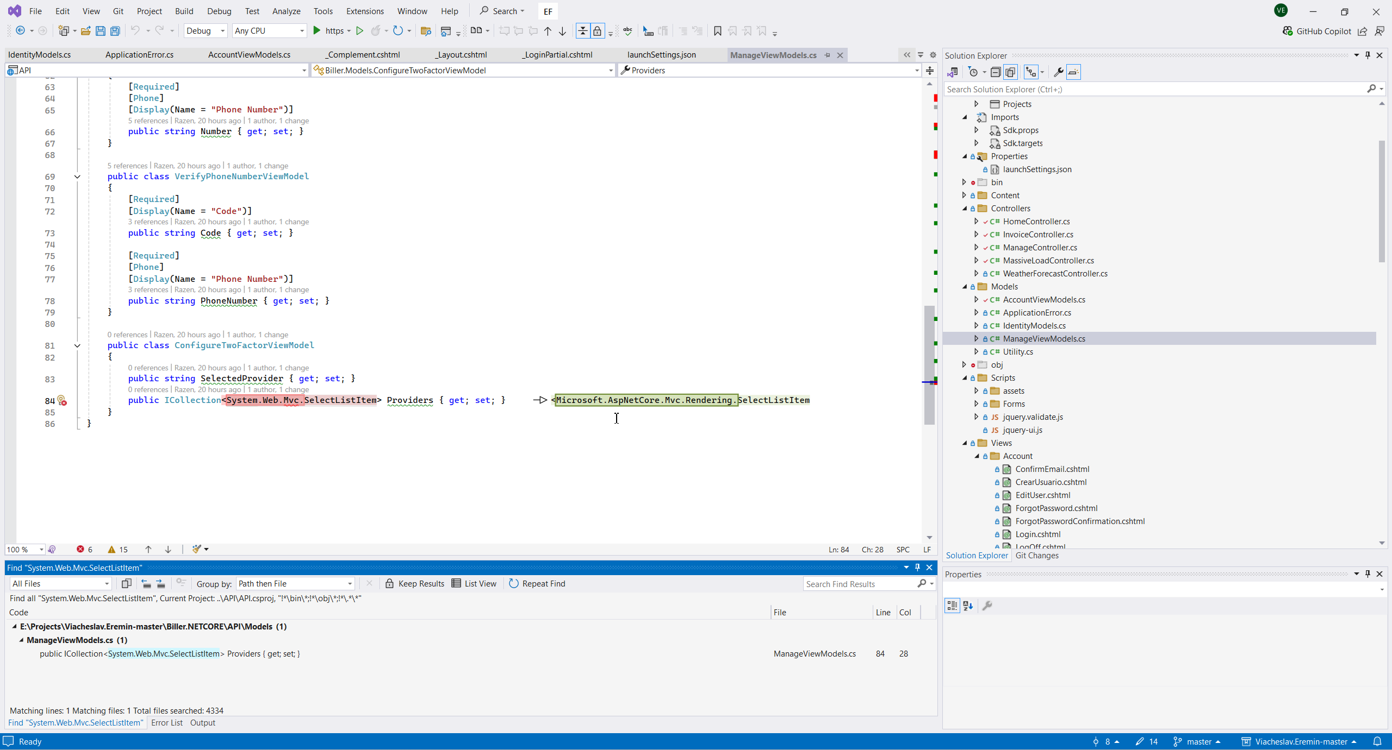
Task: Open the Git Changes panel tab
Action: pyautogui.click(x=1036, y=555)
